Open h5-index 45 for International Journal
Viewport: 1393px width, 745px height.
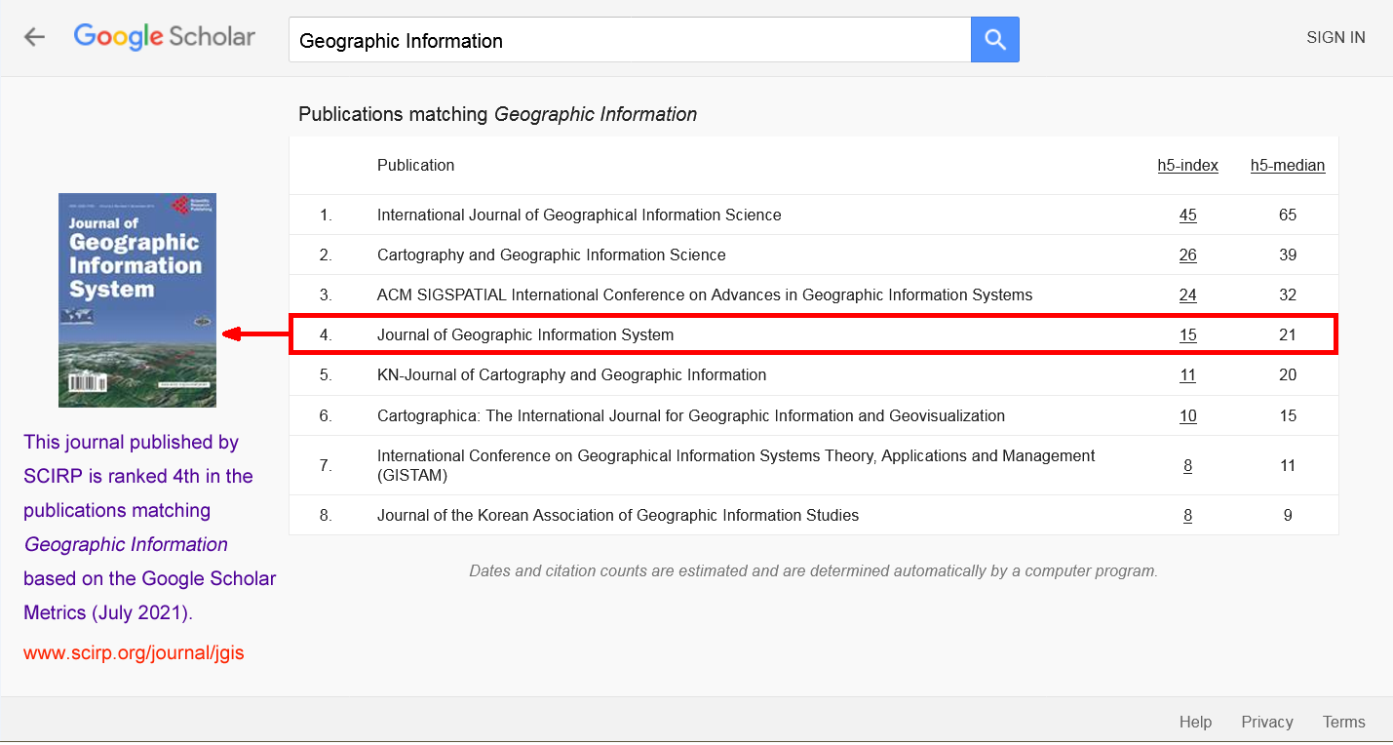(1187, 215)
